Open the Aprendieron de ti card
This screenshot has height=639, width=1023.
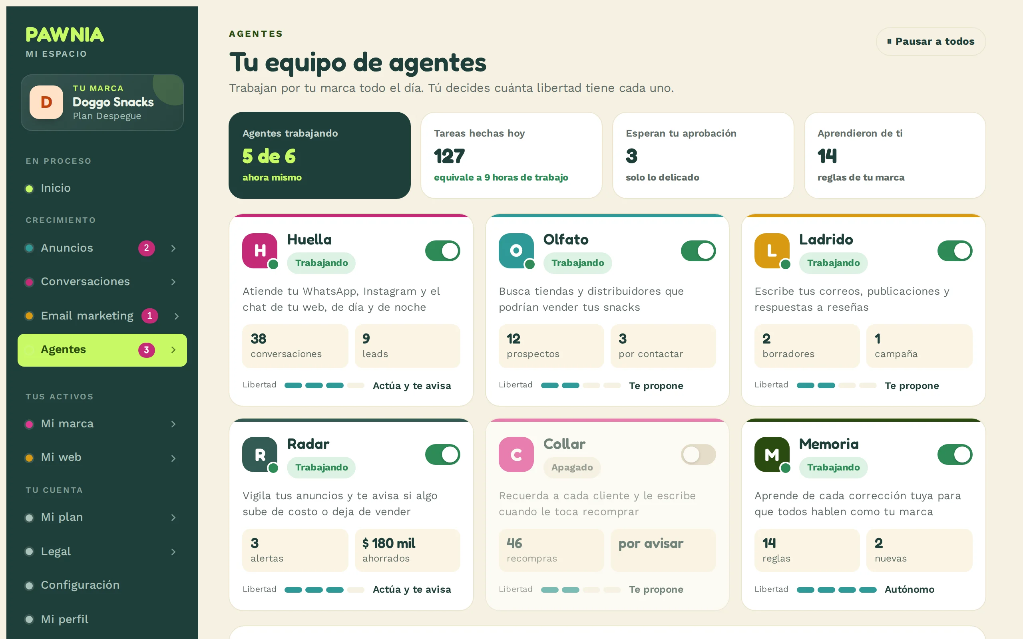(x=895, y=155)
